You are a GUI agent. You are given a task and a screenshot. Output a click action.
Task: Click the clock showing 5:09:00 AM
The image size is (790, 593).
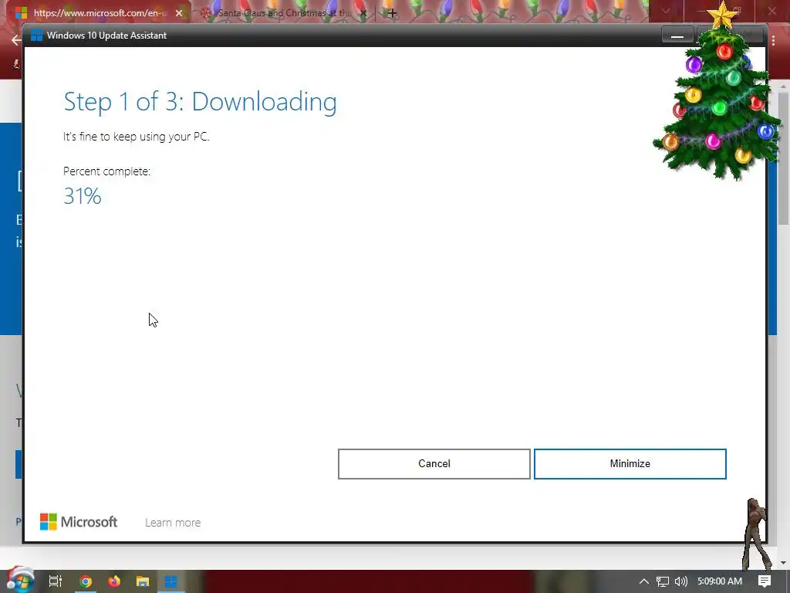720,581
